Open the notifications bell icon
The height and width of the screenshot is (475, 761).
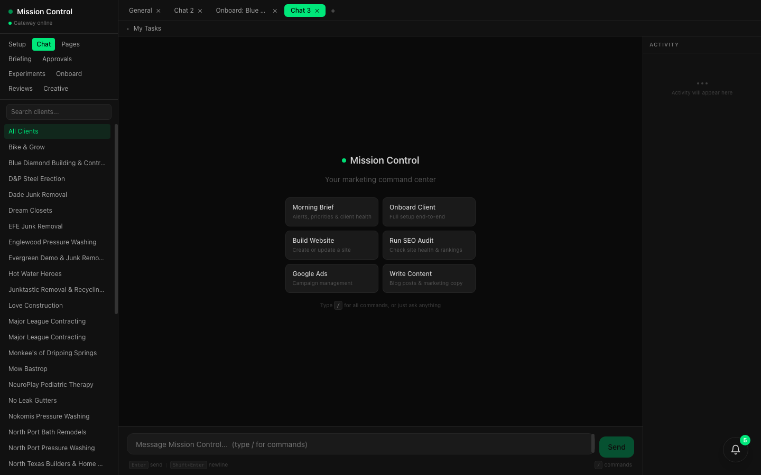[735, 450]
